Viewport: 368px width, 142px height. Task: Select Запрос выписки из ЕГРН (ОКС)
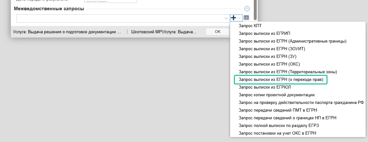coord(269,64)
